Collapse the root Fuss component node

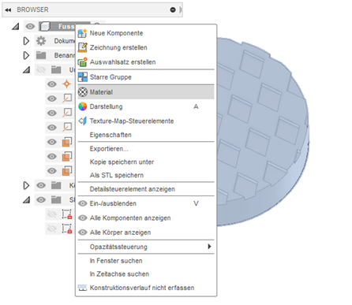[16, 26]
